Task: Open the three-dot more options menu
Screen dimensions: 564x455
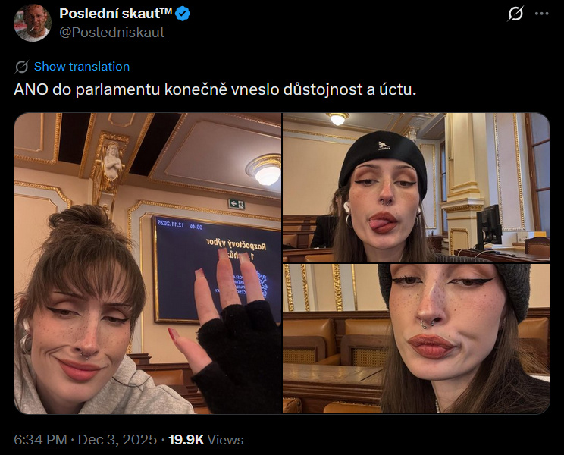Action: tap(542, 14)
